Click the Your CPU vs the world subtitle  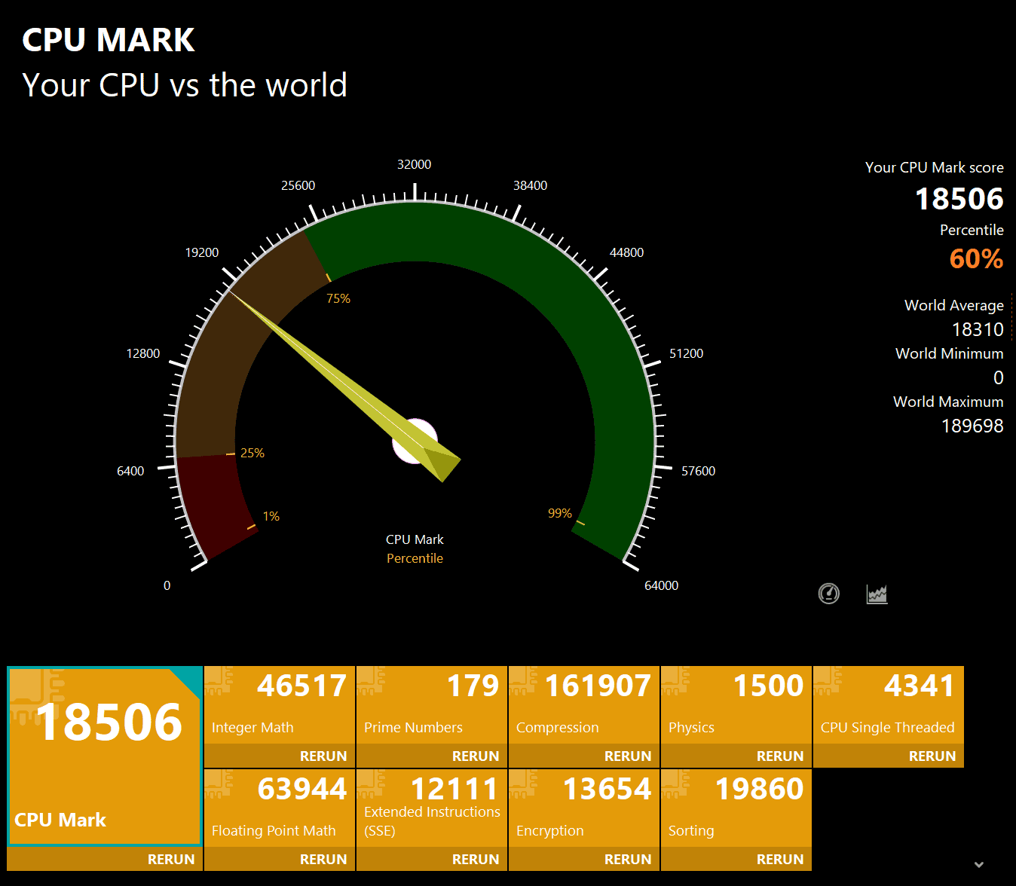(185, 85)
